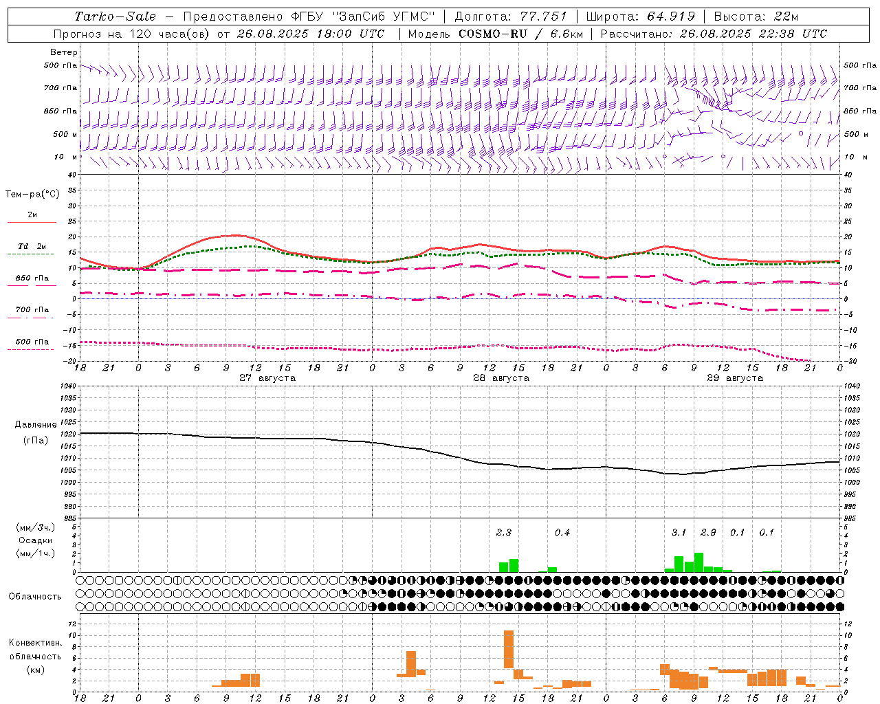Click the elevation text "Высота: 22м"
This screenshot has height=704, width=880.
point(756,16)
